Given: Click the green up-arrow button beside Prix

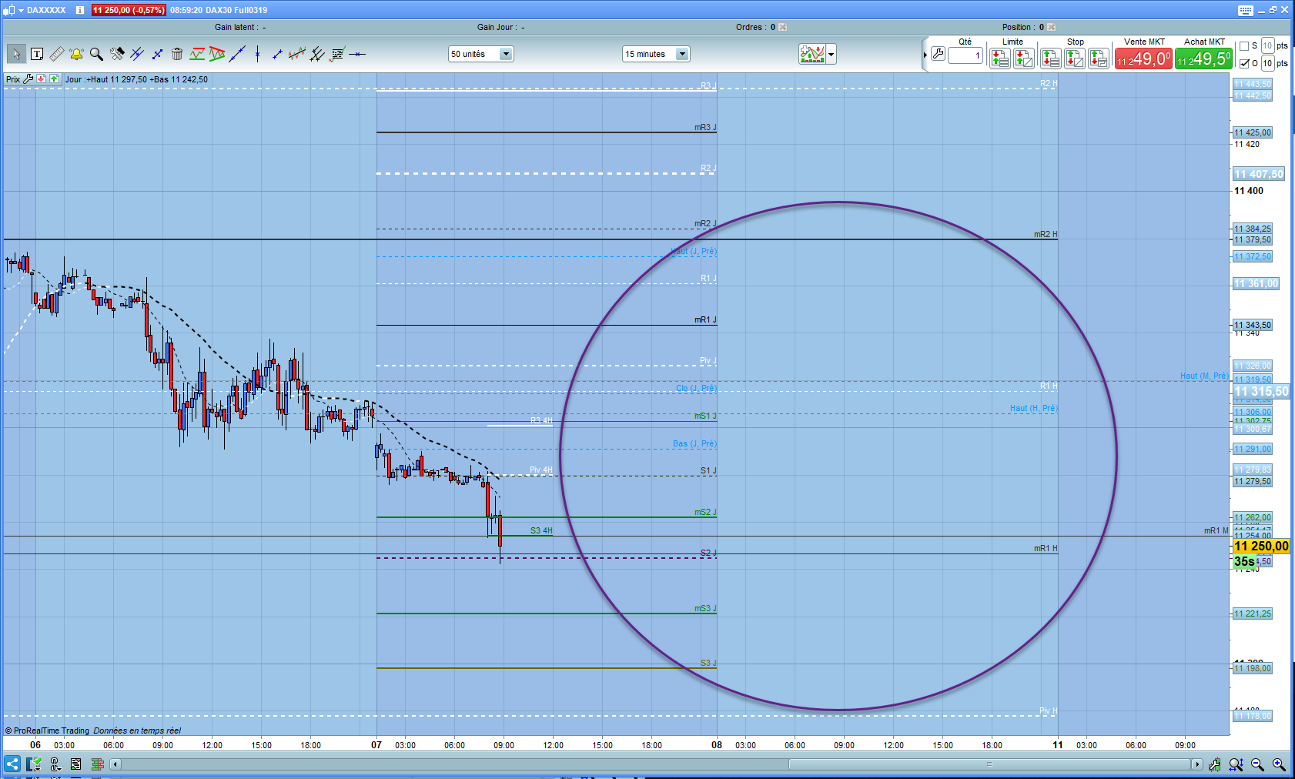Looking at the screenshot, I should [54, 79].
